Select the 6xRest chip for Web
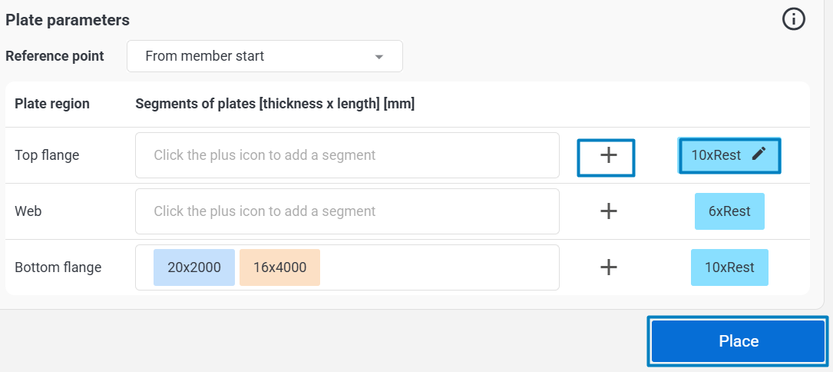Image resolution: width=833 pixels, height=372 pixels. coord(729,211)
